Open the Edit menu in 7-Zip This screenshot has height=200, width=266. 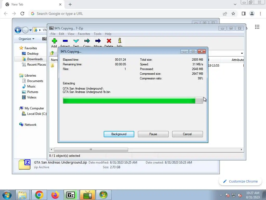pos(61,34)
